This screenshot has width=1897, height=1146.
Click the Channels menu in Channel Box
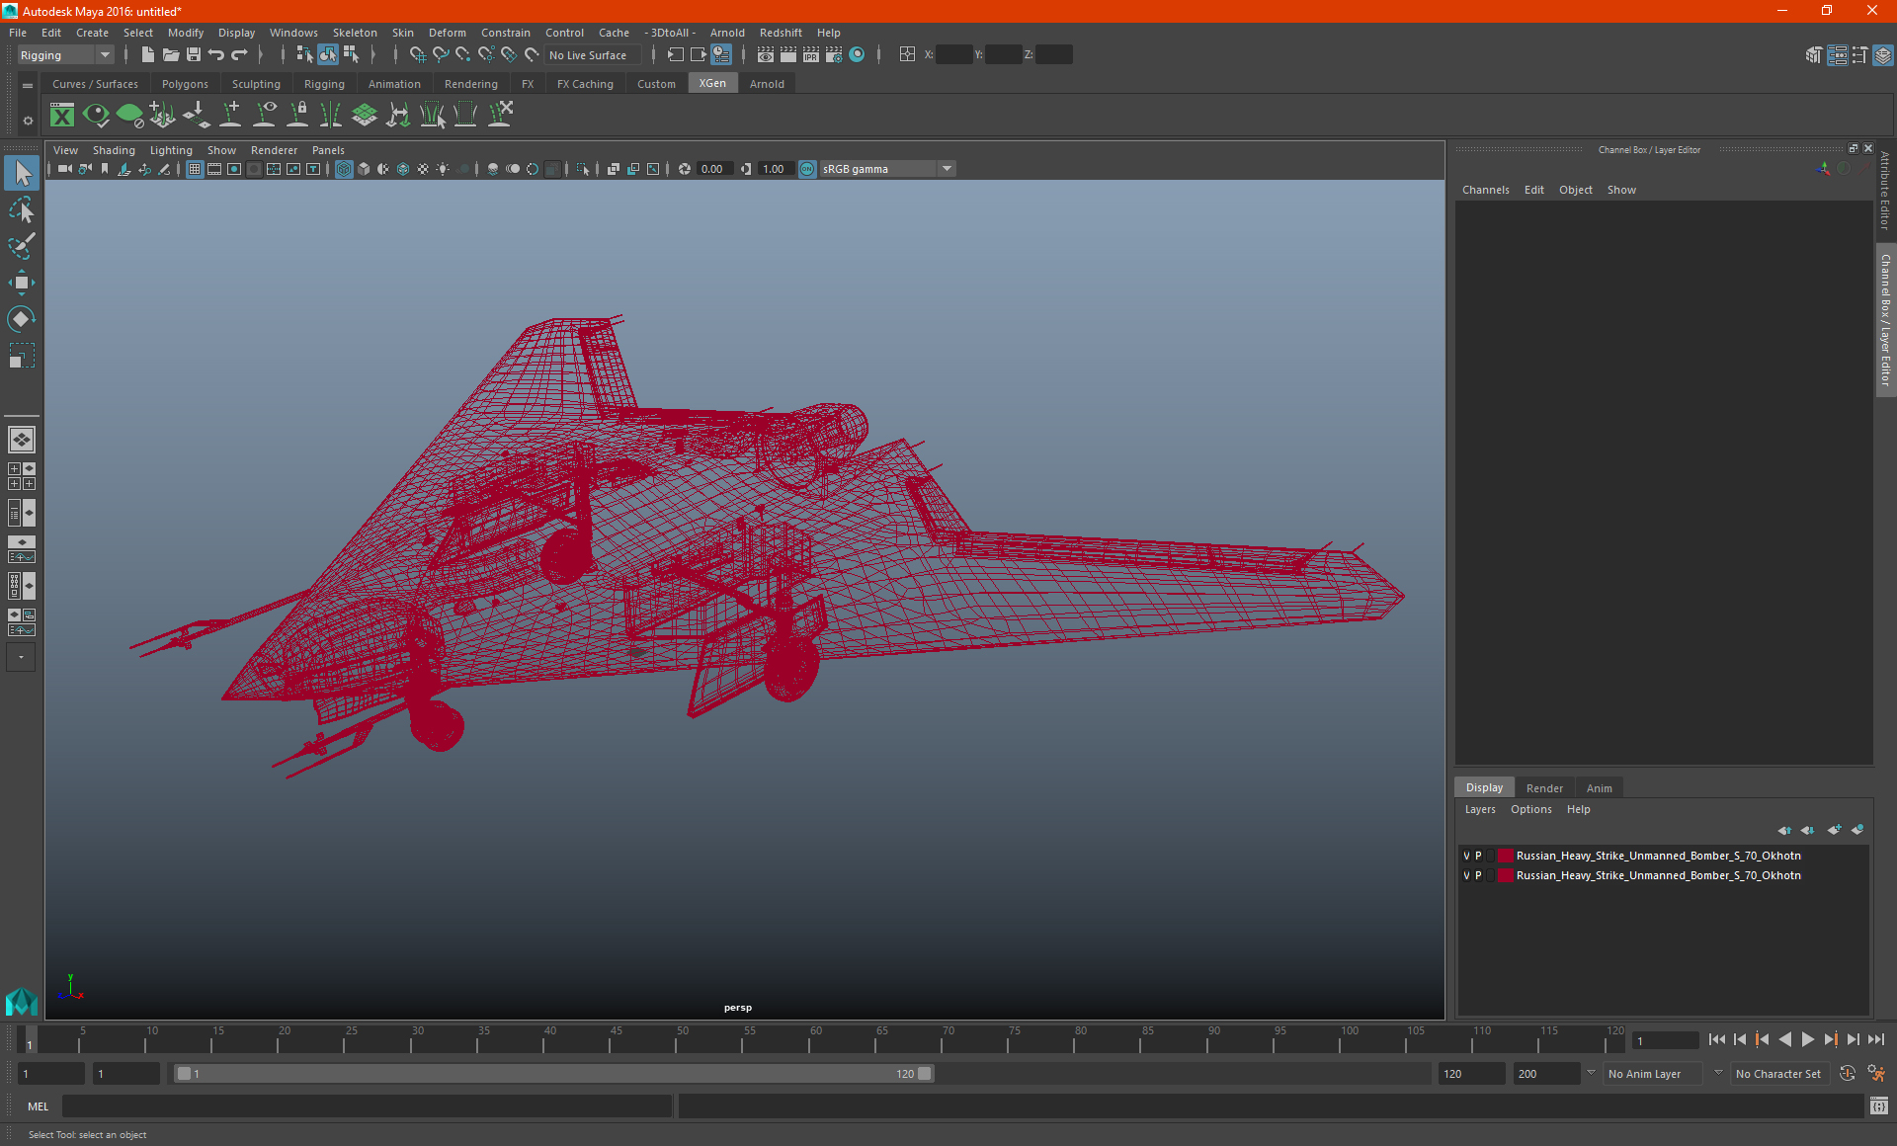click(1485, 190)
